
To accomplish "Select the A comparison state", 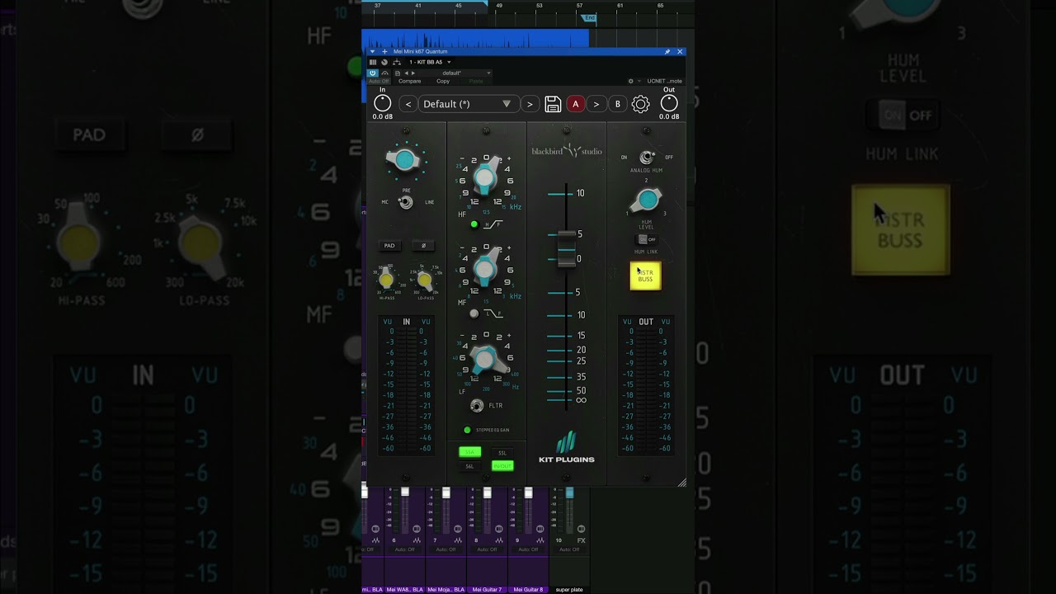I will (575, 104).
